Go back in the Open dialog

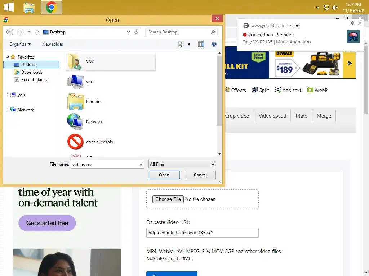[x=10, y=32]
